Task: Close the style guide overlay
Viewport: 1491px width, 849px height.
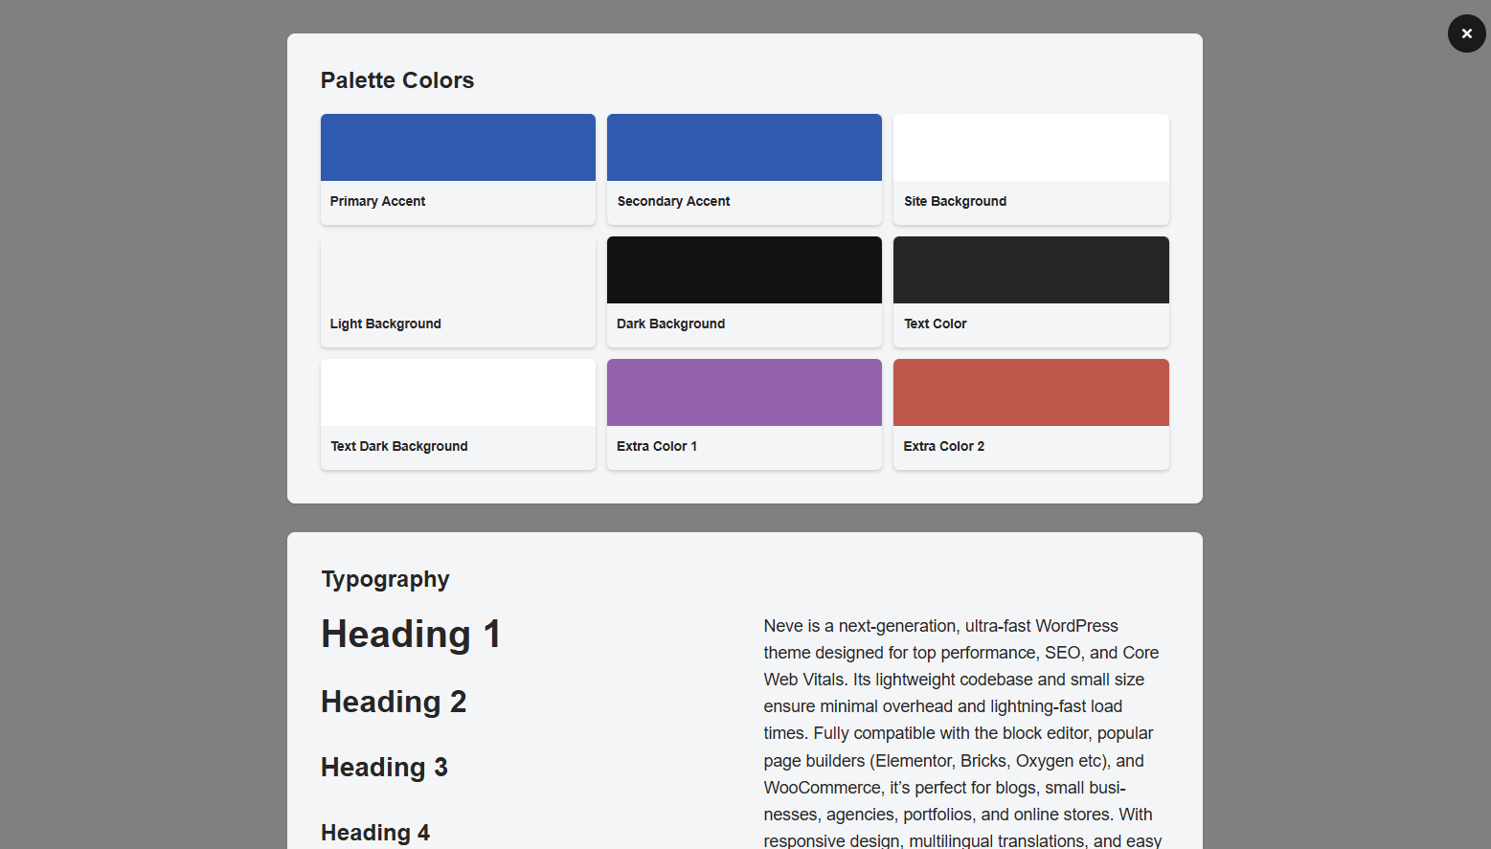Action: pyautogui.click(x=1466, y=34)
